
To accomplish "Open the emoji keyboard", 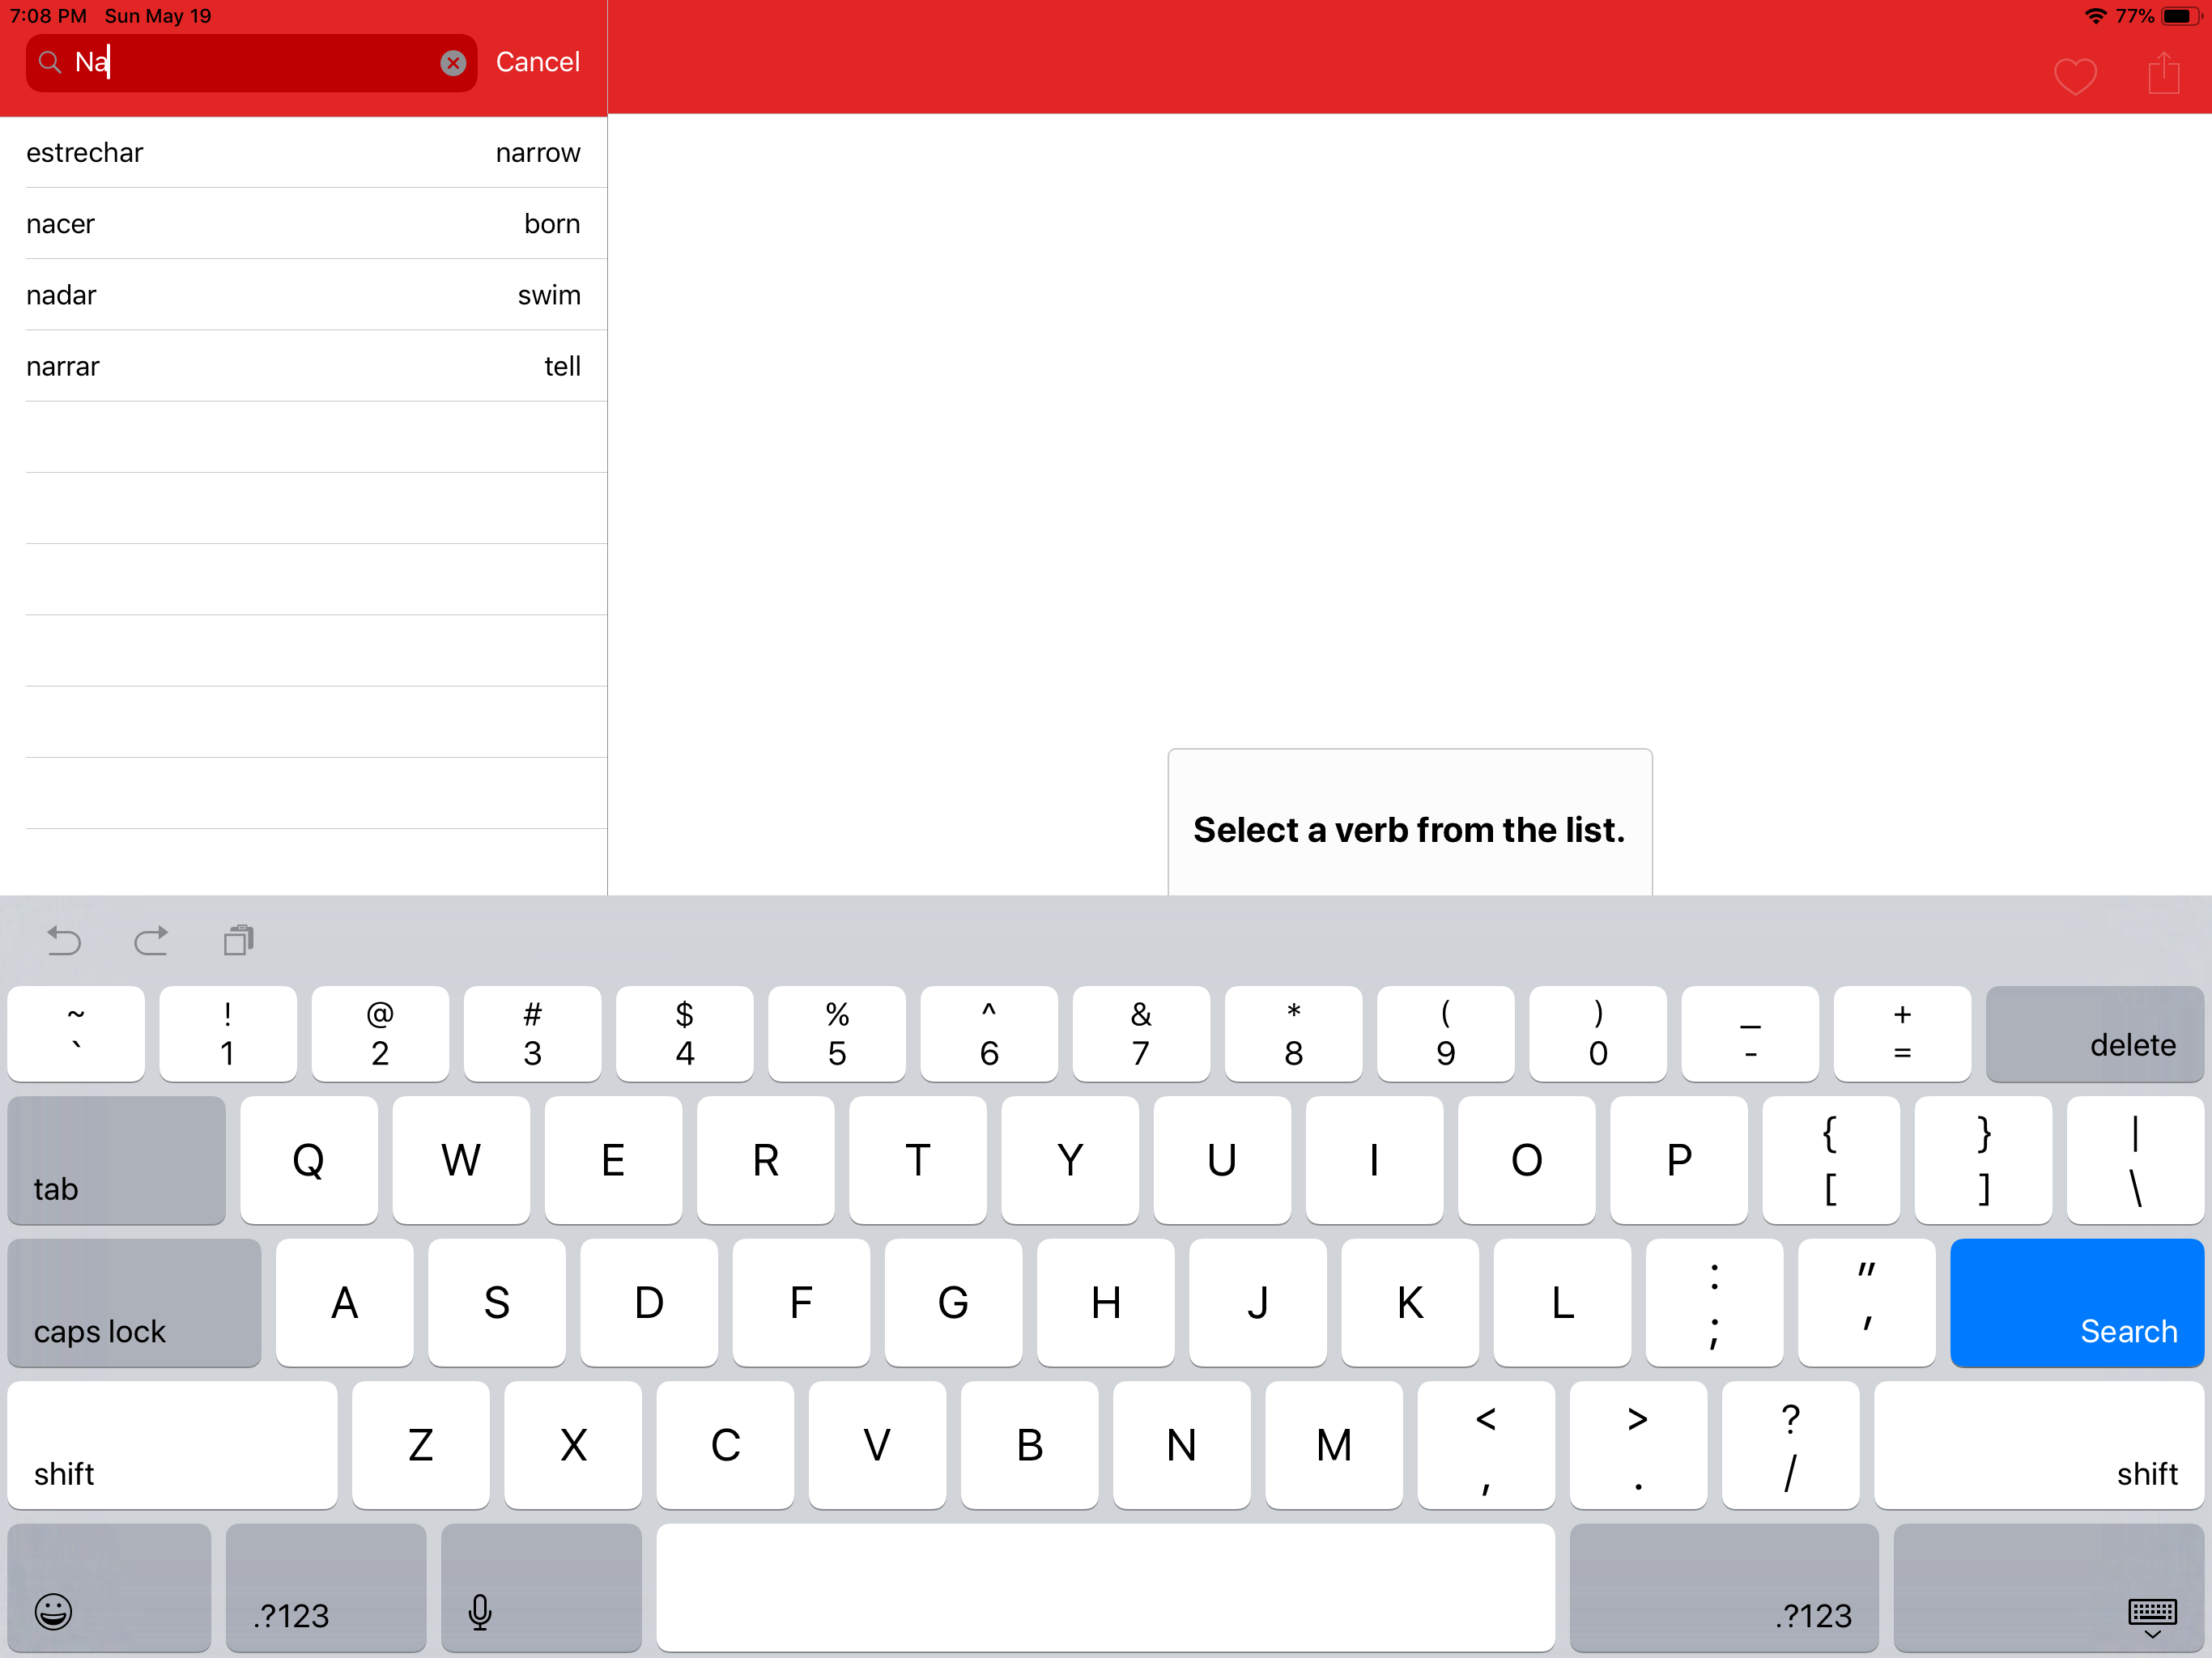I will pos(54,1611).
